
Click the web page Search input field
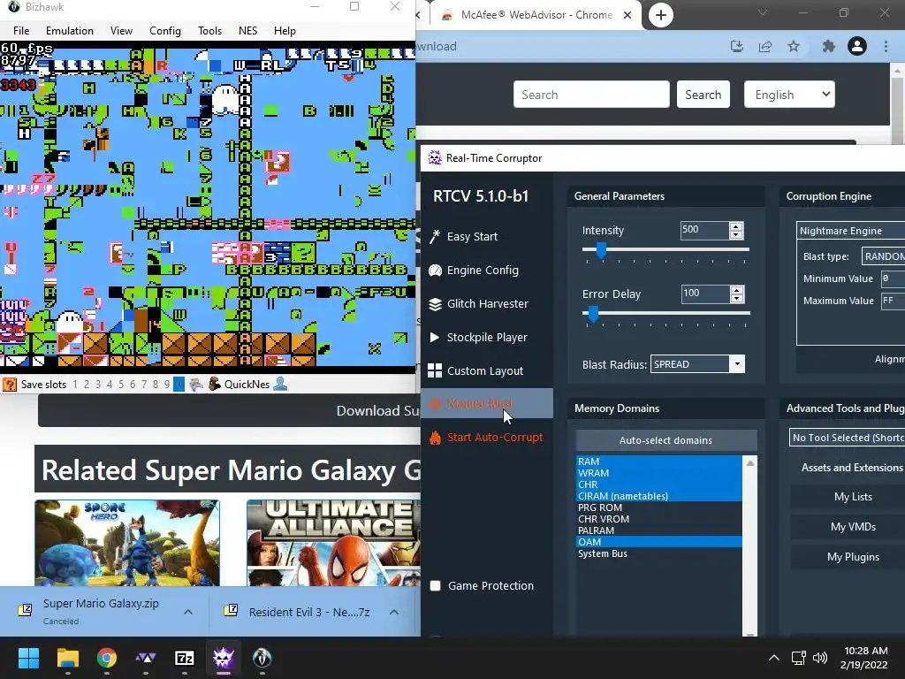(x=591, y=95)
